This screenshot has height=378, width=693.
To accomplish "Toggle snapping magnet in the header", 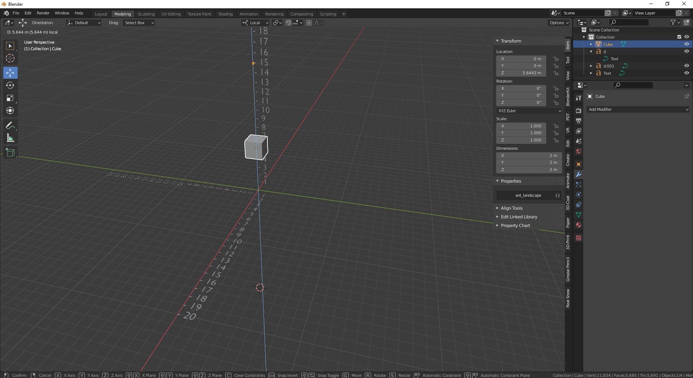I will coord(288,23).
